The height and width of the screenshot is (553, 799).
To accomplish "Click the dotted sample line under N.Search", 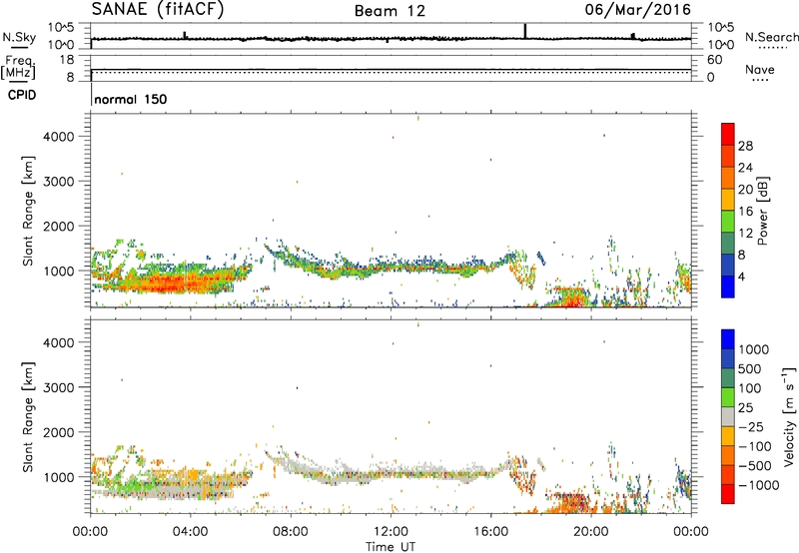I will 773,48.
